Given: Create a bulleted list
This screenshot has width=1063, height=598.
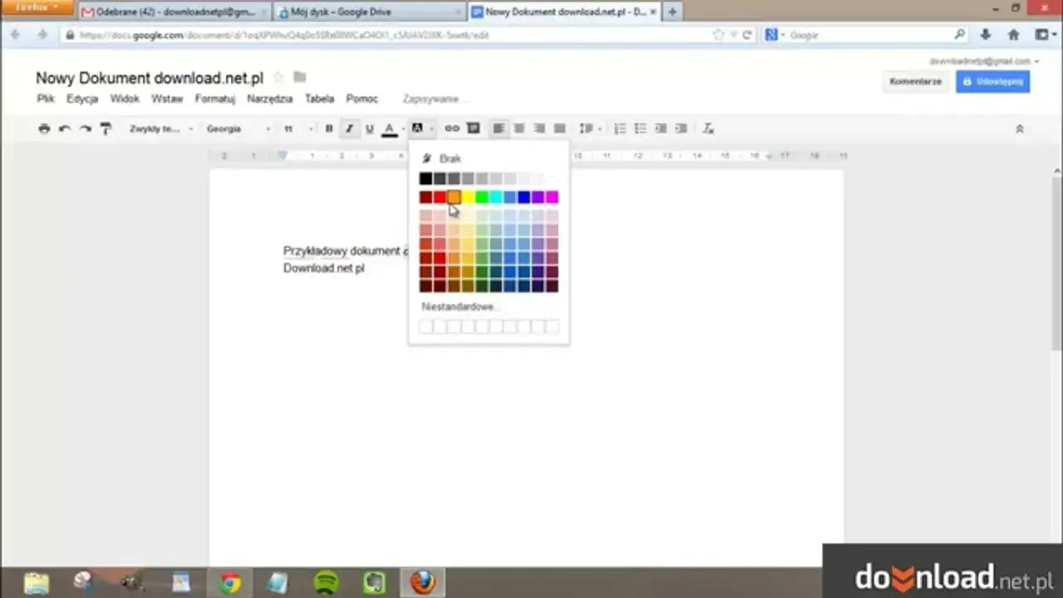Looking at the screenshot, I should [640, 129].
